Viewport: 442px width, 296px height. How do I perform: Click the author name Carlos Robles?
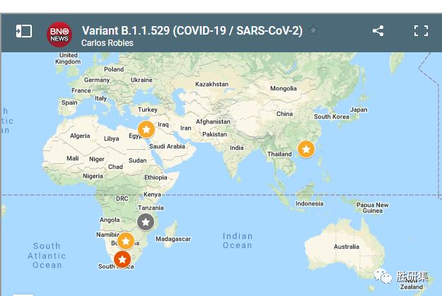point(107,43)
